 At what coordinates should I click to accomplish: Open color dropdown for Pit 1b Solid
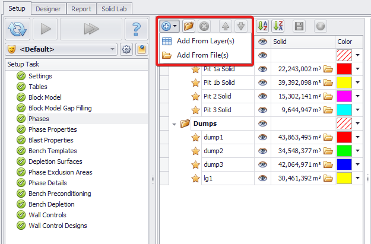[x=357, y=83]
